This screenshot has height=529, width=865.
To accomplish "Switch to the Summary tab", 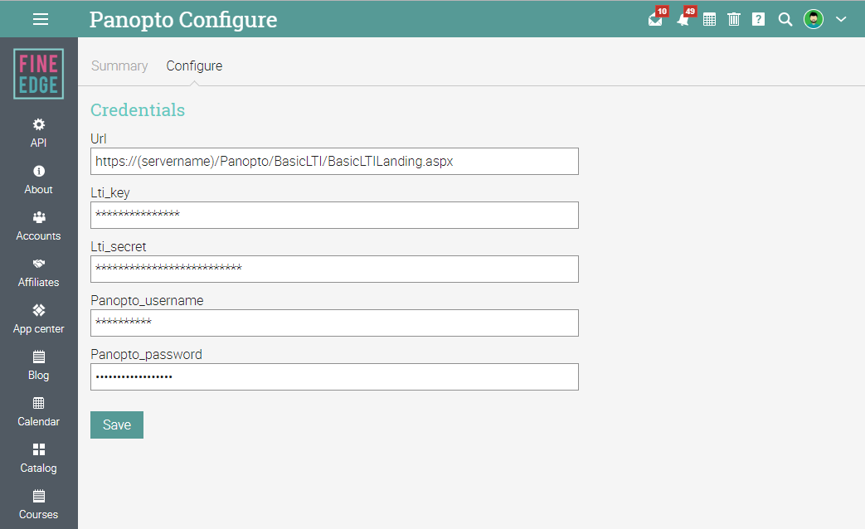I will pos(119,66).
